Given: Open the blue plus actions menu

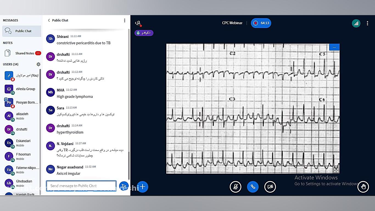Looking at the screenshot, I should [142, 187].
